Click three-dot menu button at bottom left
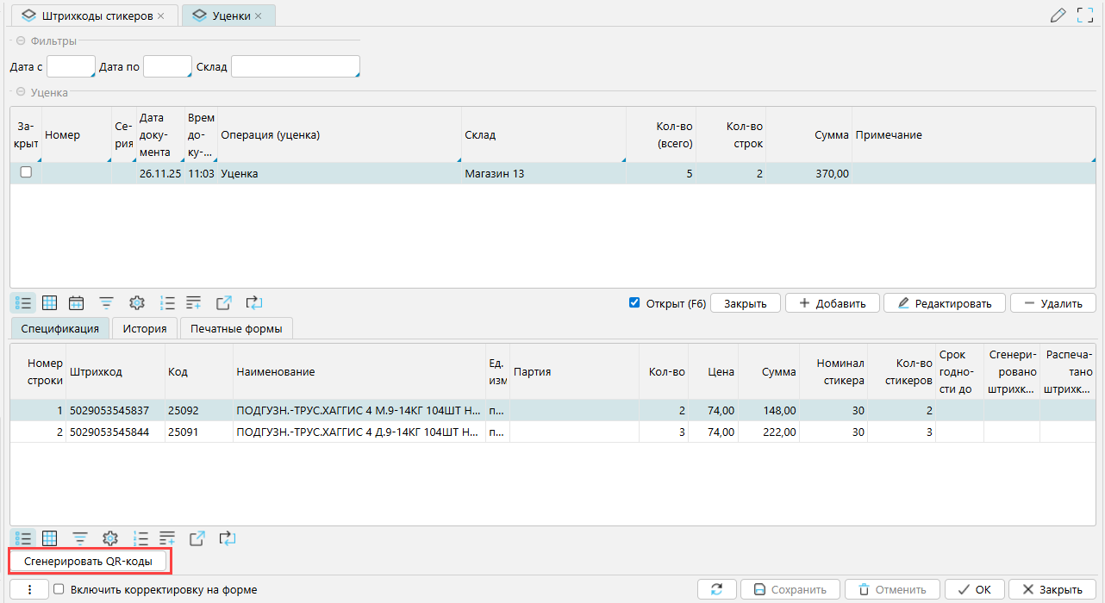The width and height of the screenshot is (1105, 603). pos(30,590)
